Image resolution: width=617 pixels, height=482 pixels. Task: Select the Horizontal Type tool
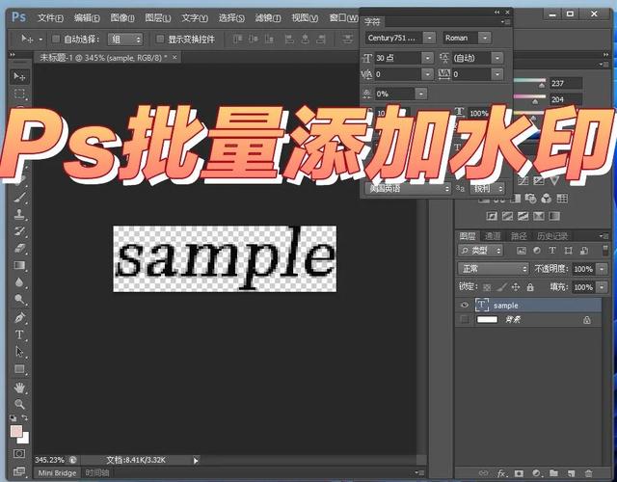19,335
